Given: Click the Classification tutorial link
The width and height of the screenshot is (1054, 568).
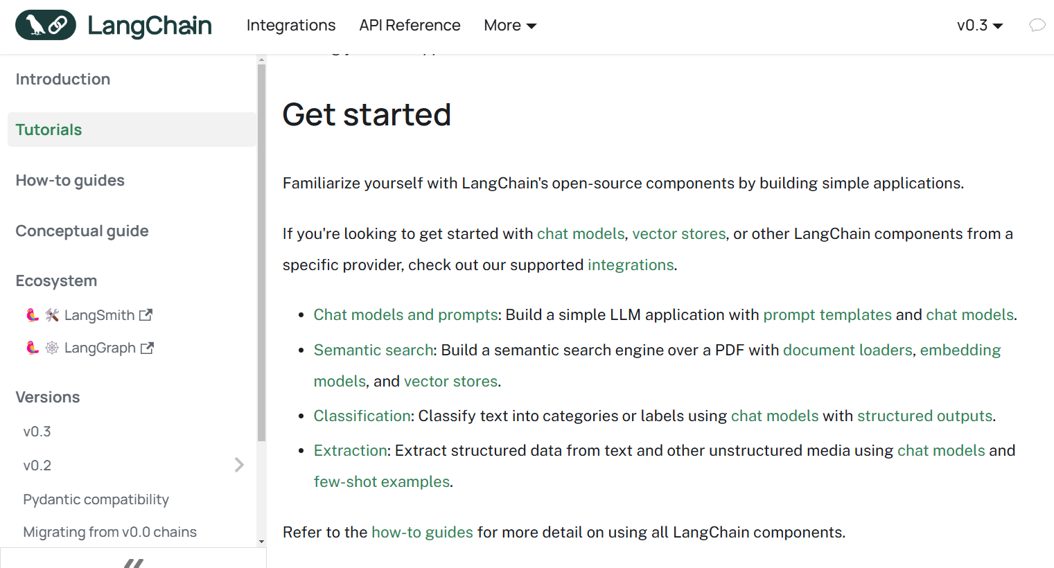Looking at the screenshot, I should point(362,416).
